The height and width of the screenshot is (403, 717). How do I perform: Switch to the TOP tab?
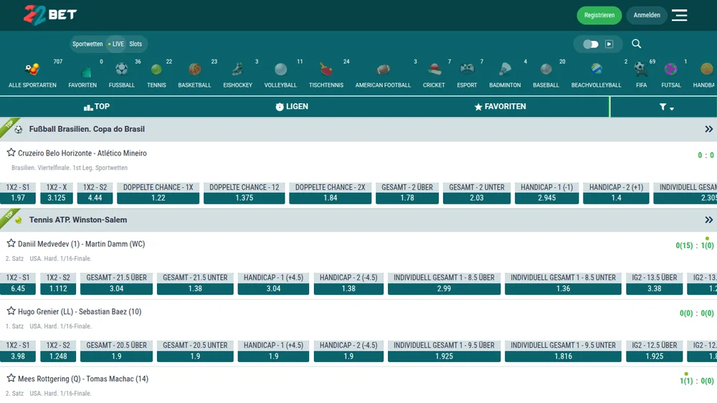point(97,107)
